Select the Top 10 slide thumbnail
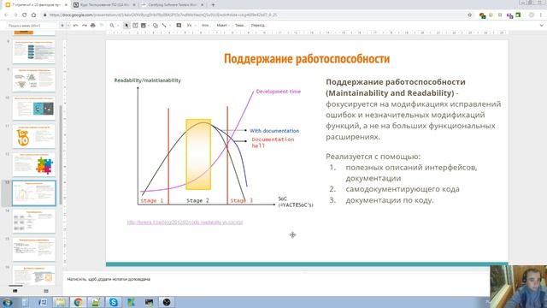The image size is (547, 308). [34, 136]
